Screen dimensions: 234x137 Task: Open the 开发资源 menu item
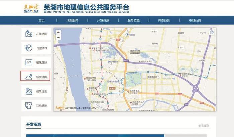coord(103,20)
